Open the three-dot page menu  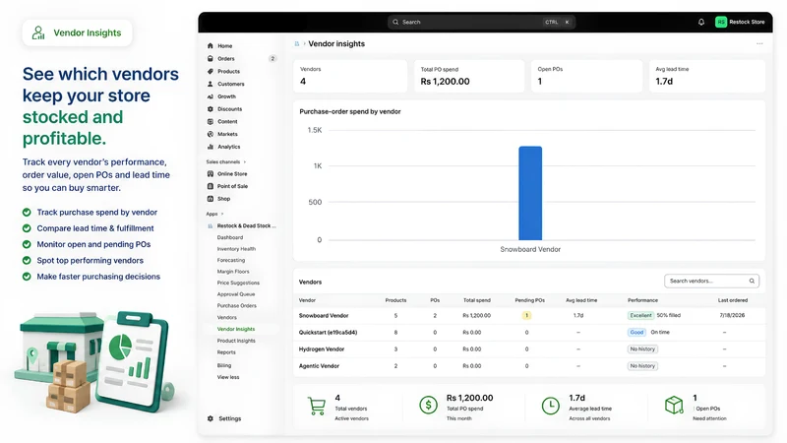[x=759, y=43]
